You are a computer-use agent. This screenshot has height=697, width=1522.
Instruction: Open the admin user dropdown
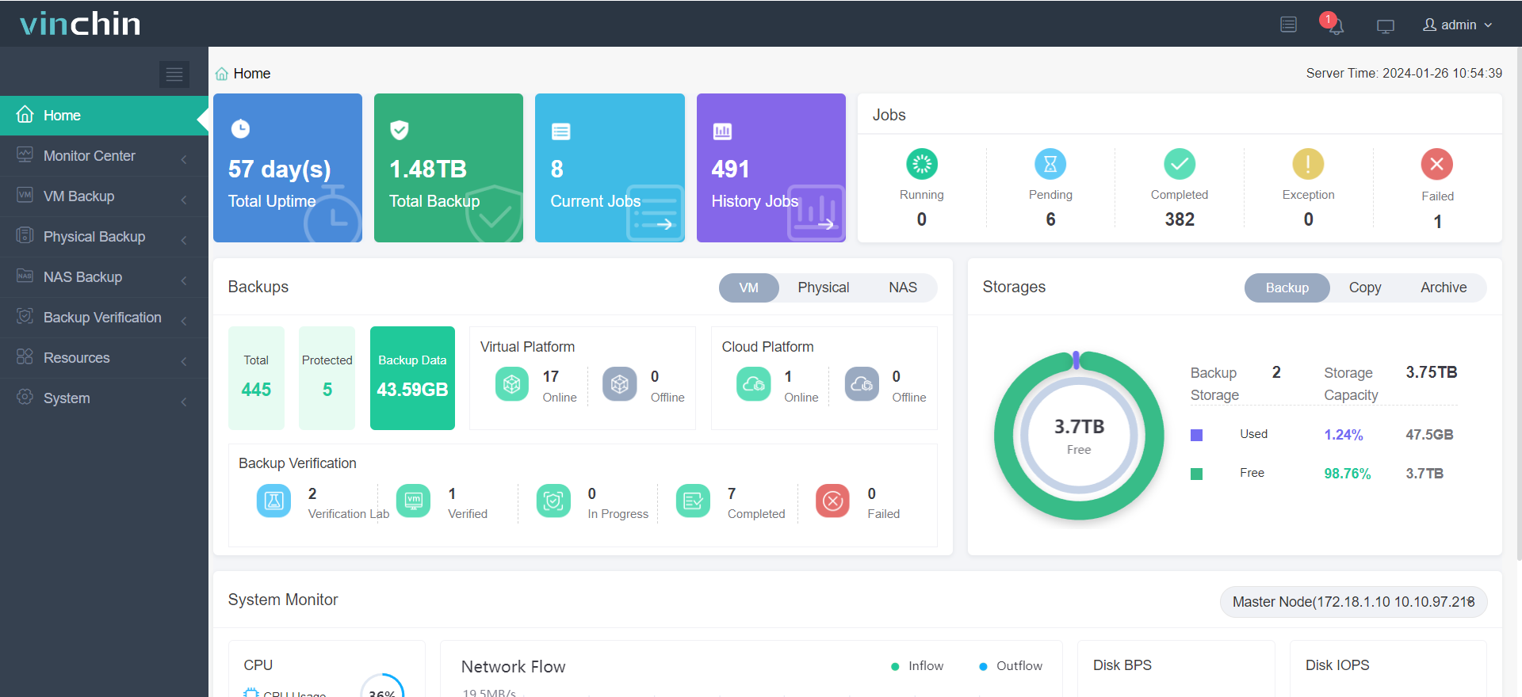pyautogui.click(x=1458, y=25)
